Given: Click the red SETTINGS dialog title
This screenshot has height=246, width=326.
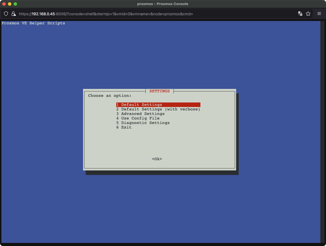Looking at the screenshot, I should (x=160, y=91).
